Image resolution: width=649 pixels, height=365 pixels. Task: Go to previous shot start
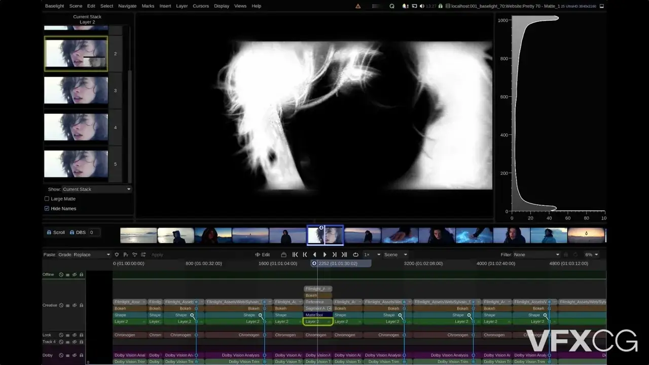[305, 254]
